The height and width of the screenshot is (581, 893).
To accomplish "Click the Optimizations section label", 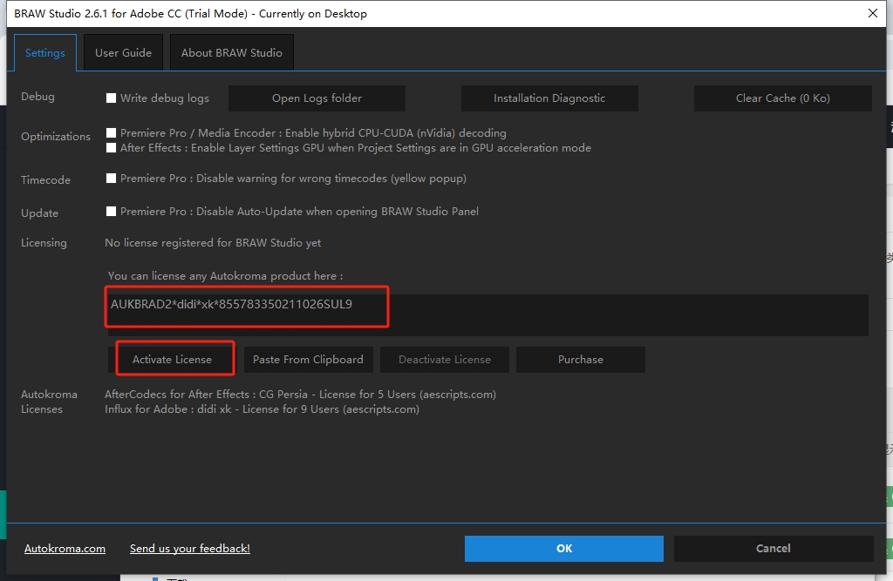I will 56,137.
